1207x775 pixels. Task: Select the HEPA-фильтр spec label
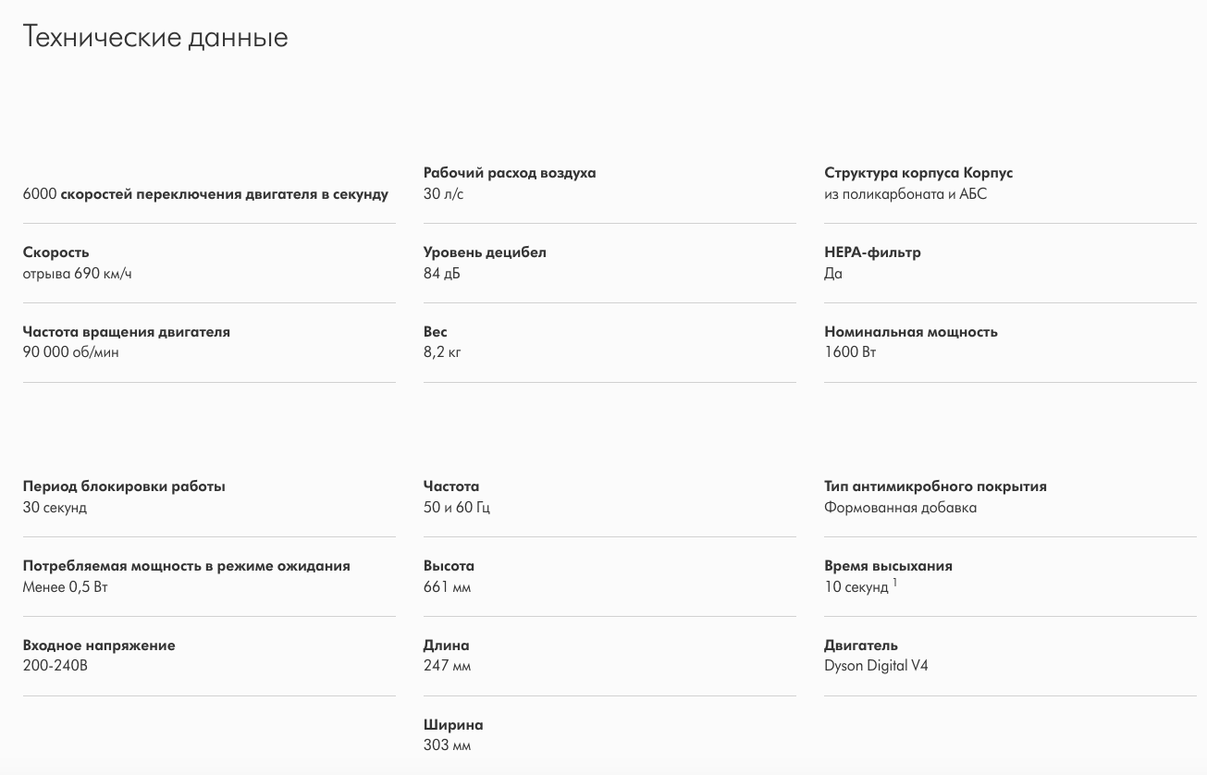point(872,252)
